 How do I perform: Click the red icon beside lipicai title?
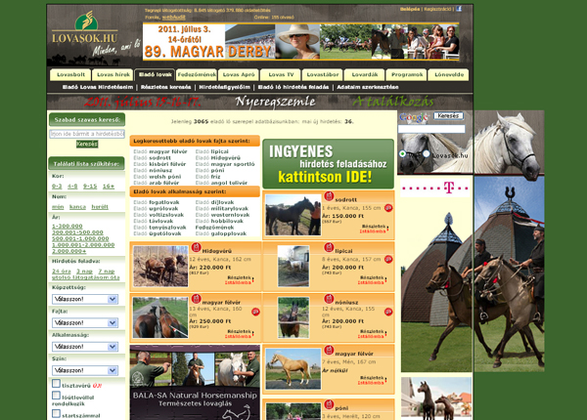(329, 247)
